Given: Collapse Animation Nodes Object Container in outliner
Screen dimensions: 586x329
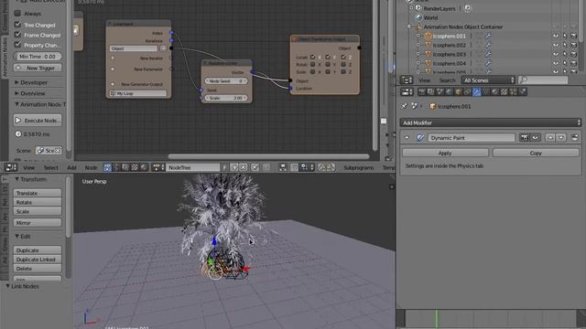Looking at the screenshot, I should (x=409, y=27).
